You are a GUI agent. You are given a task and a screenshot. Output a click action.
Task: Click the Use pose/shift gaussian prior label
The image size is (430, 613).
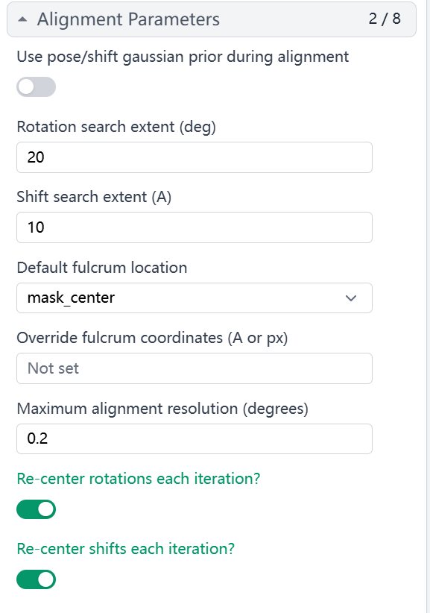click(x=183, y=57)
